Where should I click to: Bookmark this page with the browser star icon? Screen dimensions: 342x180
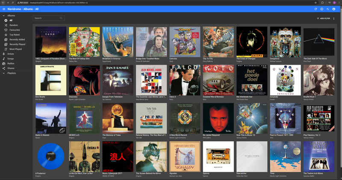pyautogui.click(x=315, y=3)
